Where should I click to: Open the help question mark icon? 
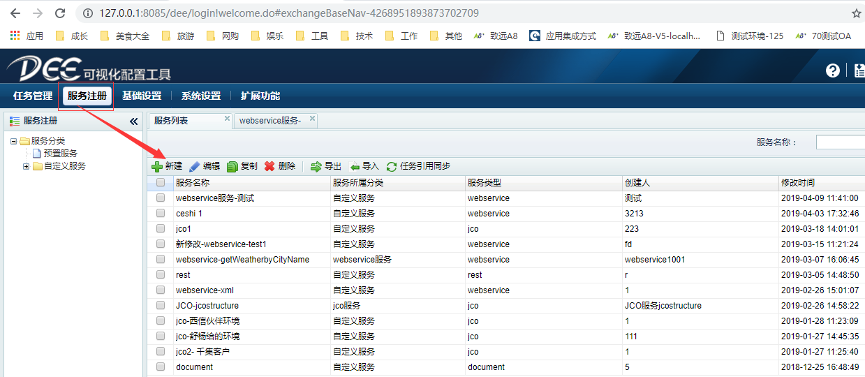[x=832, y=71]
